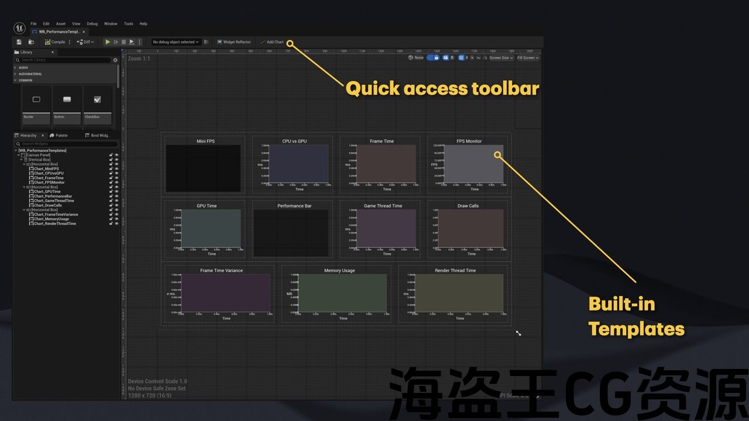This screenshot has height=421, width=749.
Task: Click the Localization globe icon labeled None
Action: click(x=411, y=58)
